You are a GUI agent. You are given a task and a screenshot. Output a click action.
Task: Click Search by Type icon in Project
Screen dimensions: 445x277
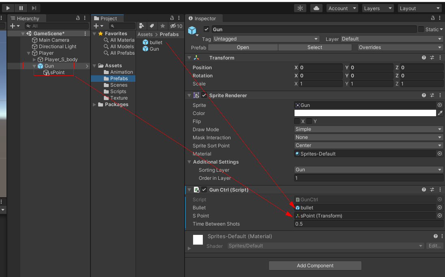(x=141, y=26)
